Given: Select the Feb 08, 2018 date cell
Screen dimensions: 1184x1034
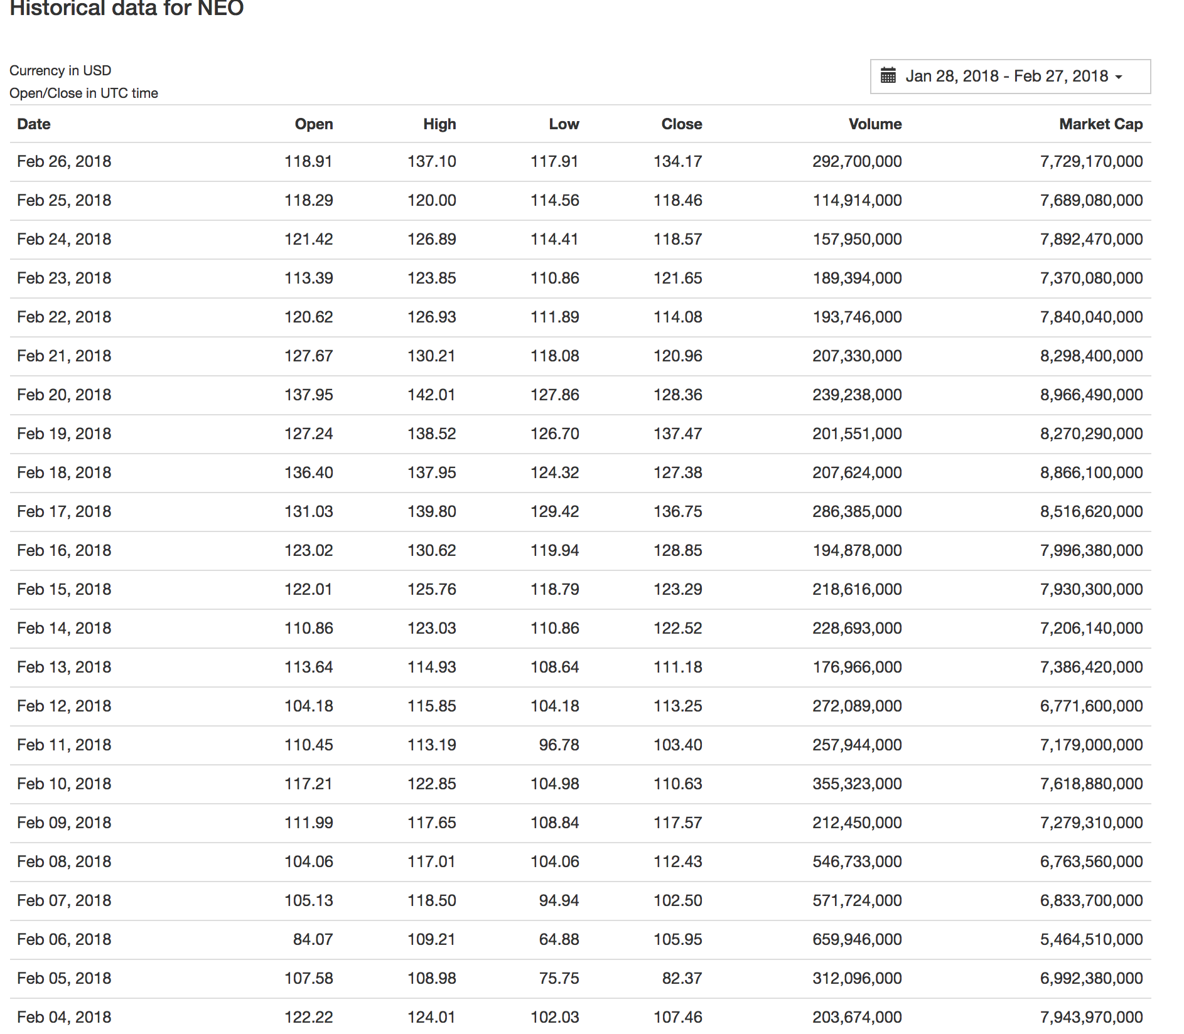Looking at the screenshot, I should (64, 862).
